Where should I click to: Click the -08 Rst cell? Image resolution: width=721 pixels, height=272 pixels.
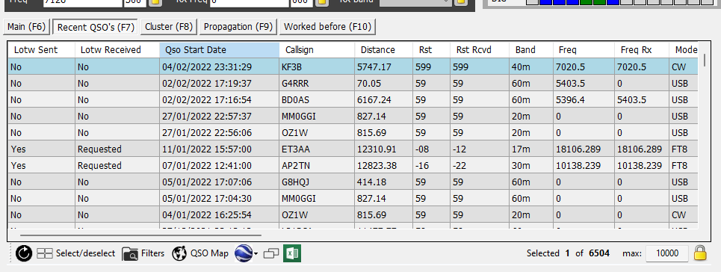tap(431, 149)
